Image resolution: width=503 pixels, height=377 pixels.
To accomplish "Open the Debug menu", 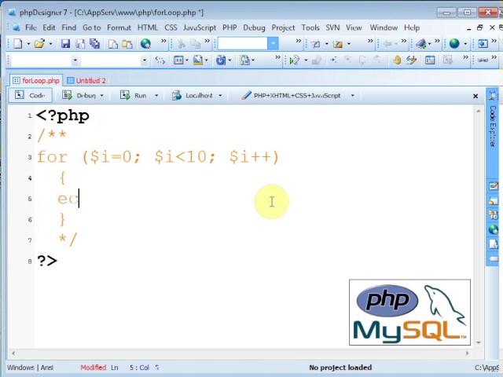I will click(x=254, y=27).
